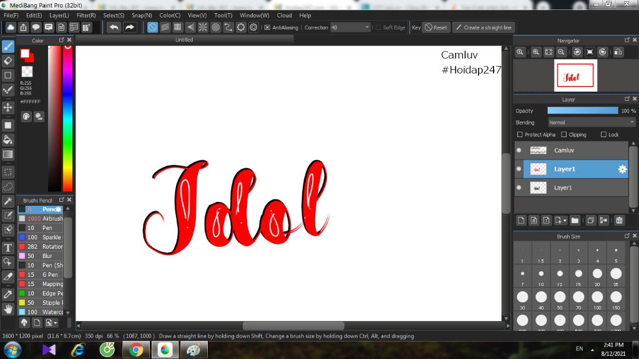The height and width of the screenshot is (359, 639).
Task: Add a new layer folder
Action: coord(575,220)
